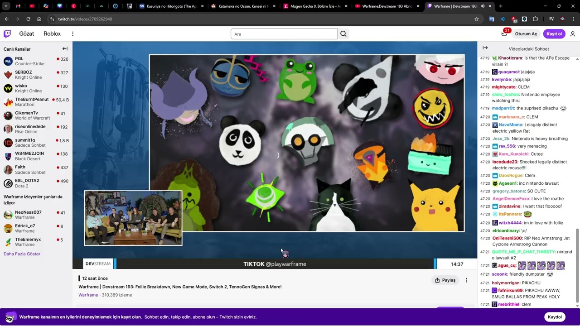Reload the page
This screenshot has height=326, width=580.
tap(28, 19)
